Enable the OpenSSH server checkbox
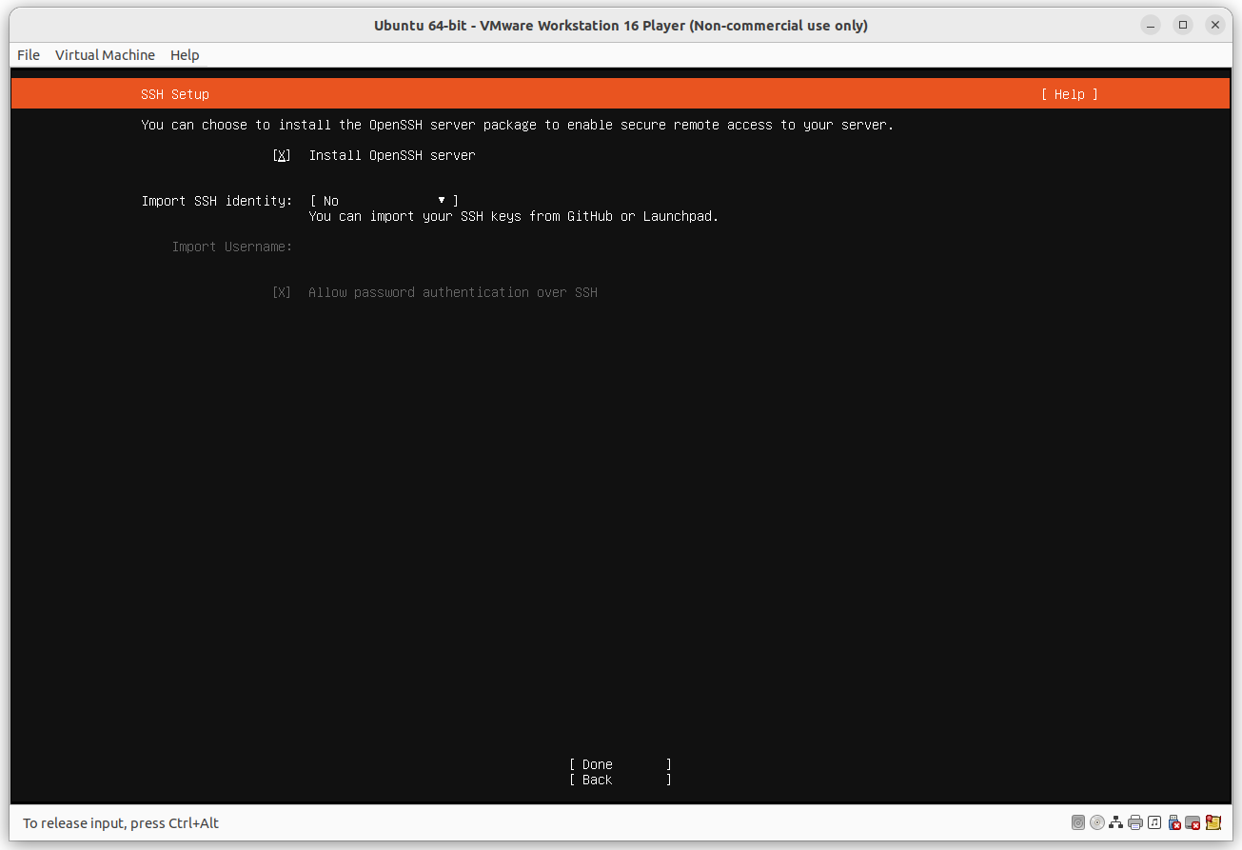1242x850 pixels. tap(282, 154)
